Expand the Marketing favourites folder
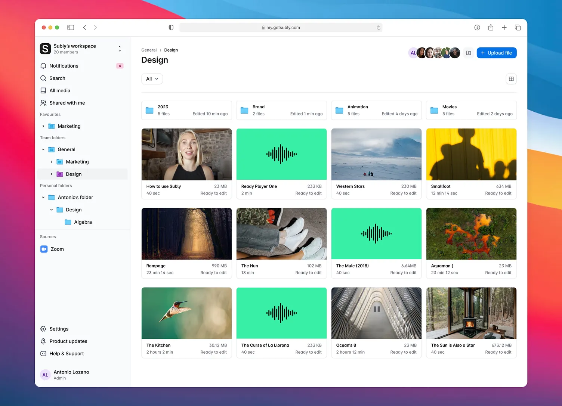 (43, 126)
